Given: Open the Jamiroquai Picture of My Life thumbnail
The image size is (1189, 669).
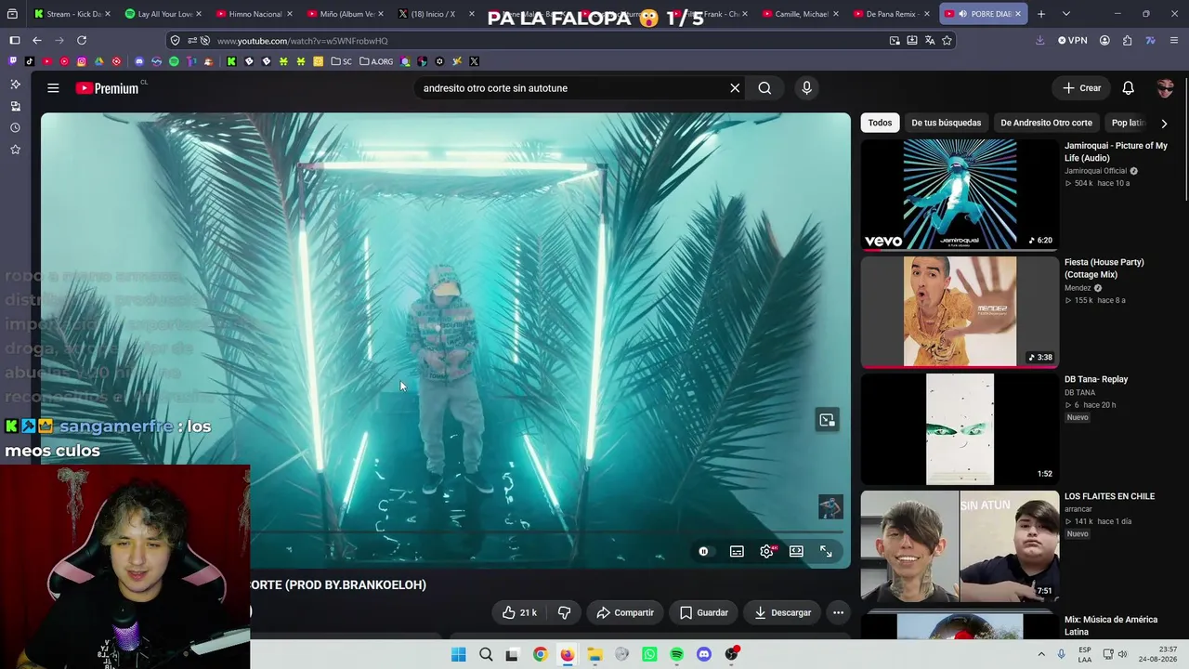Looking at the screenshot, I should coord(960,195).
